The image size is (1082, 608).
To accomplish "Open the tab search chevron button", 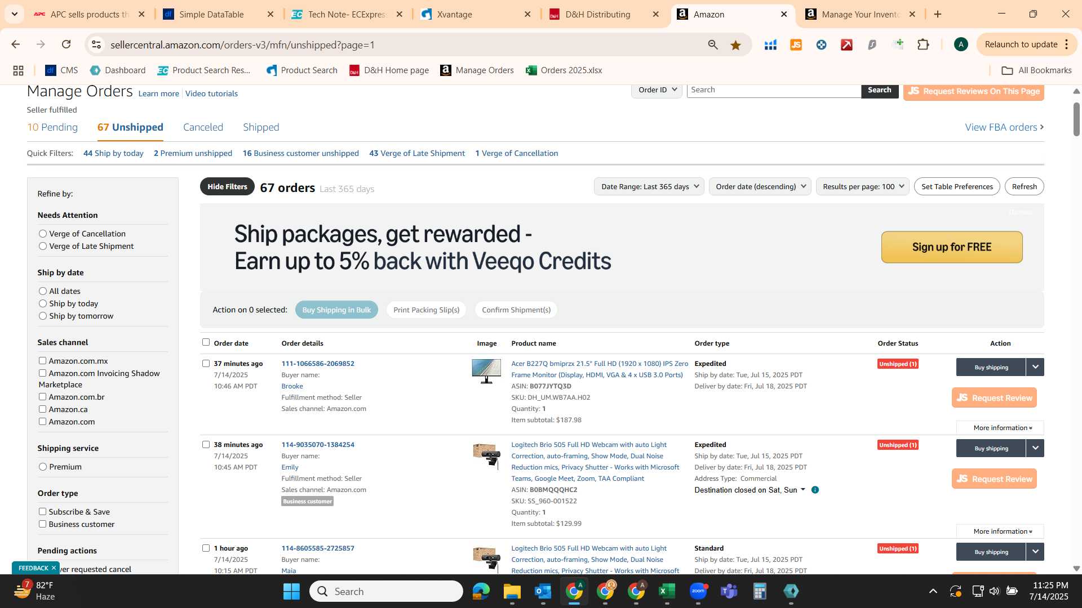I will pos(14,14).
